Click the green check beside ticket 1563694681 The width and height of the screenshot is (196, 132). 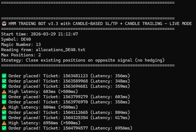[x=4, y=86]
